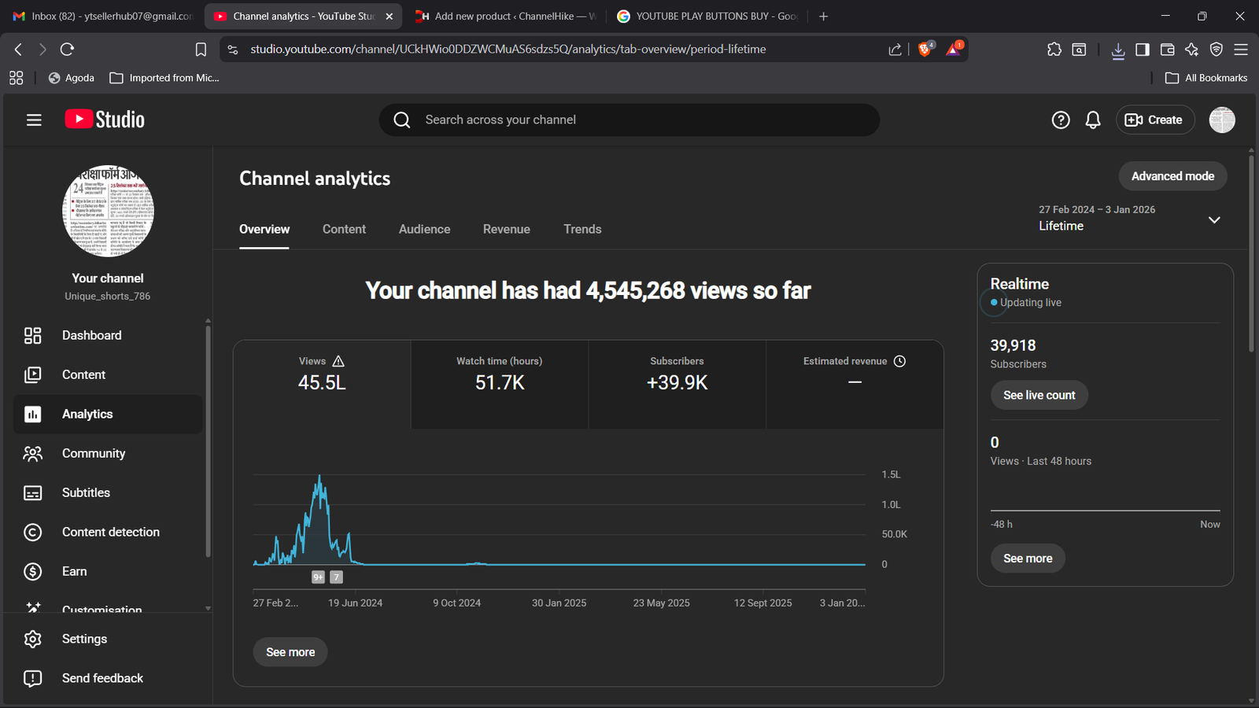Viewport: 1259px width, 708px height.
Task: Click the 9+ video marker on the chart timeline
Action: pos(318,577)
